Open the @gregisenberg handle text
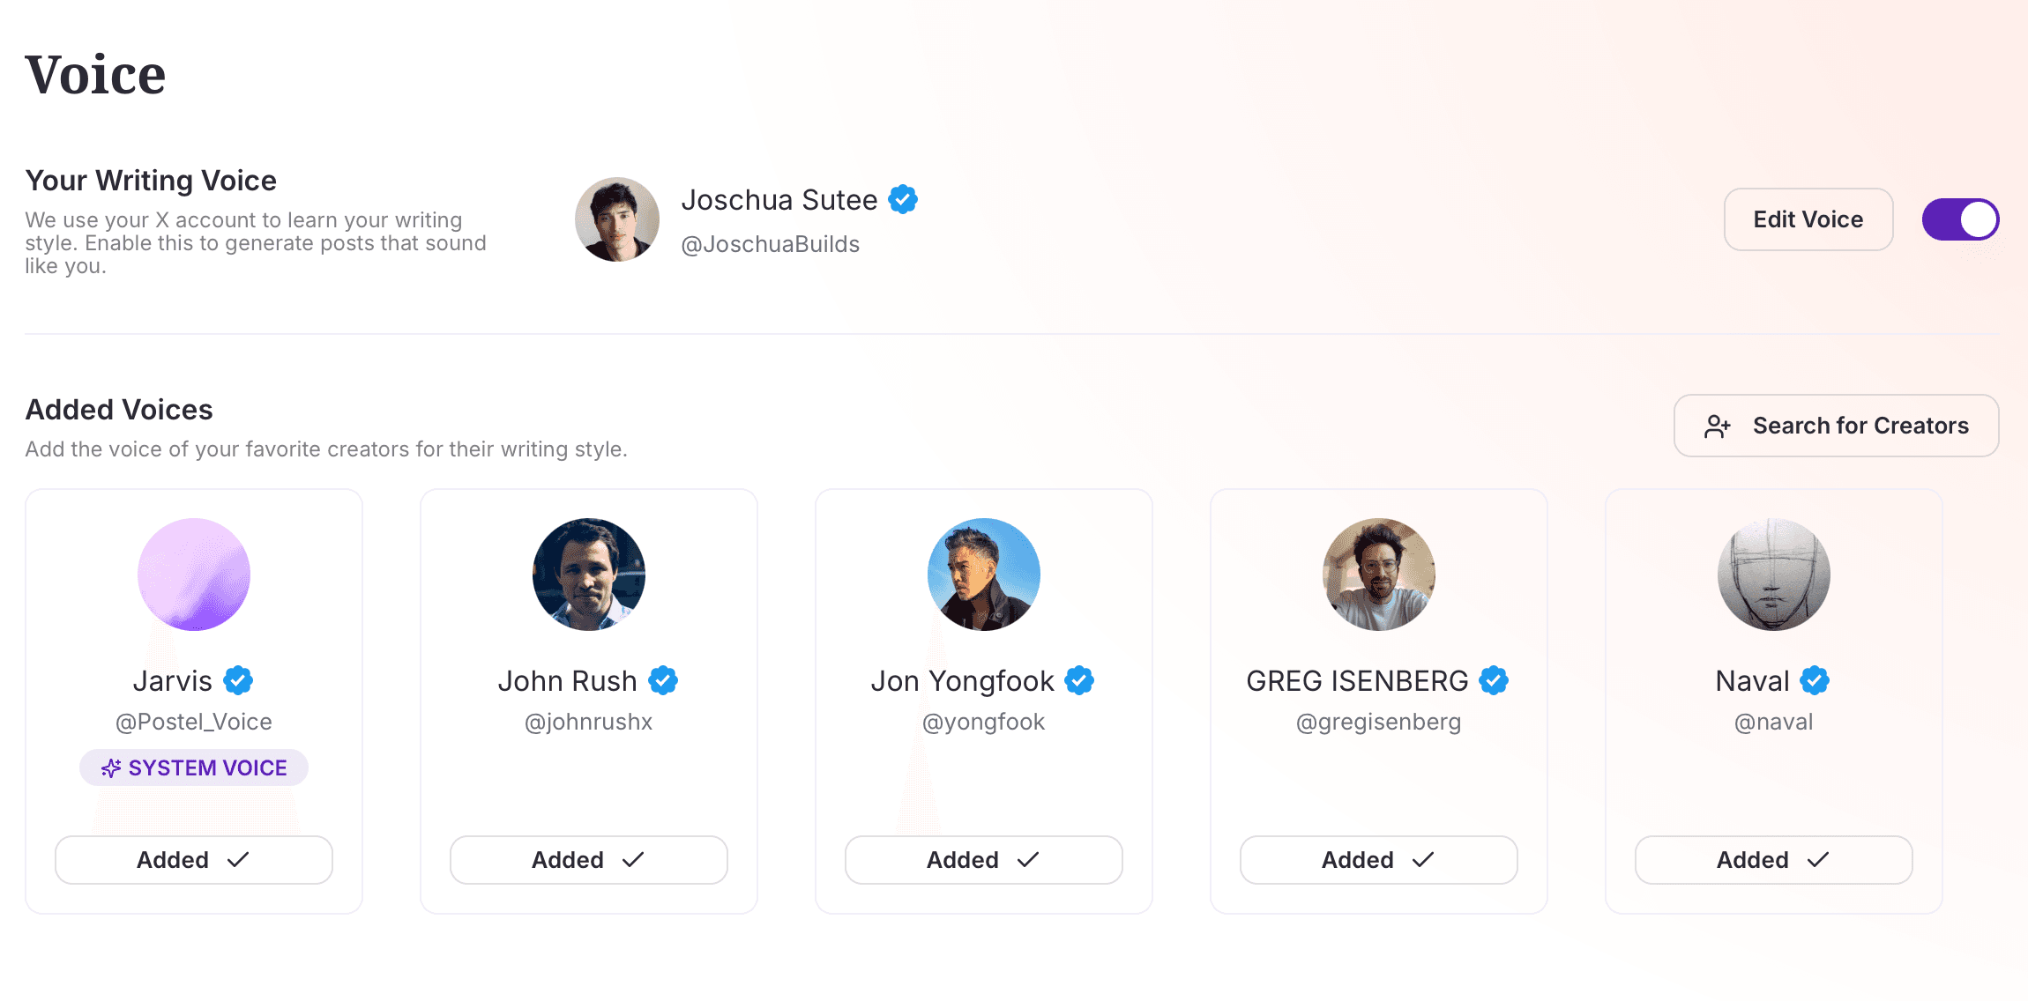Screen dimensions: 2028x1001 (x=1379, y=723)
